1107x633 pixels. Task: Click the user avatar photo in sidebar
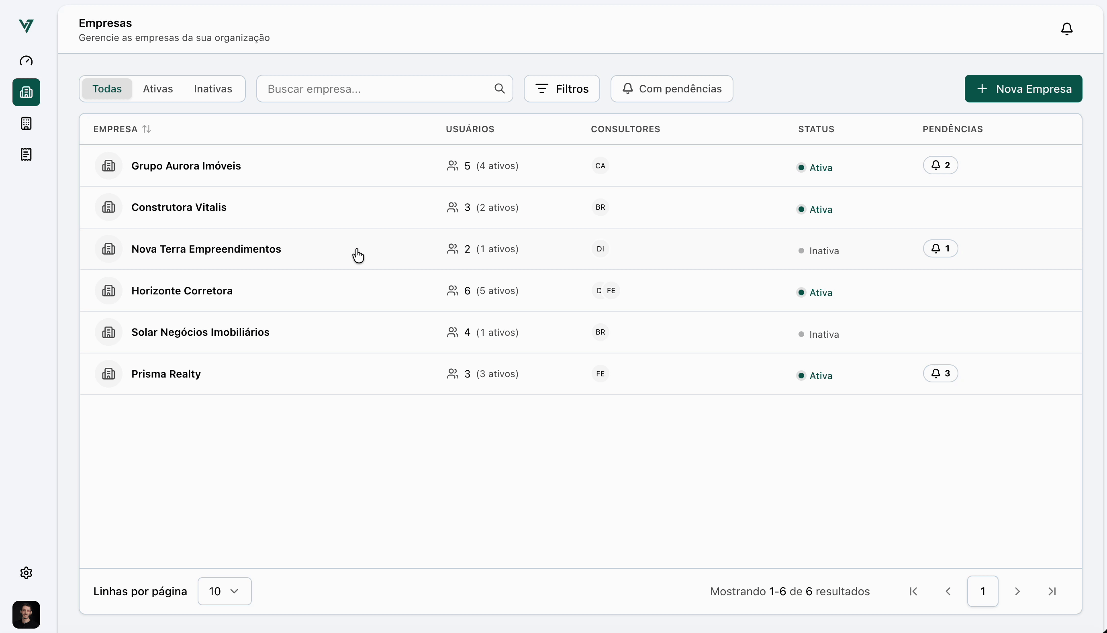pyautogui.click(x=26, y=615)
